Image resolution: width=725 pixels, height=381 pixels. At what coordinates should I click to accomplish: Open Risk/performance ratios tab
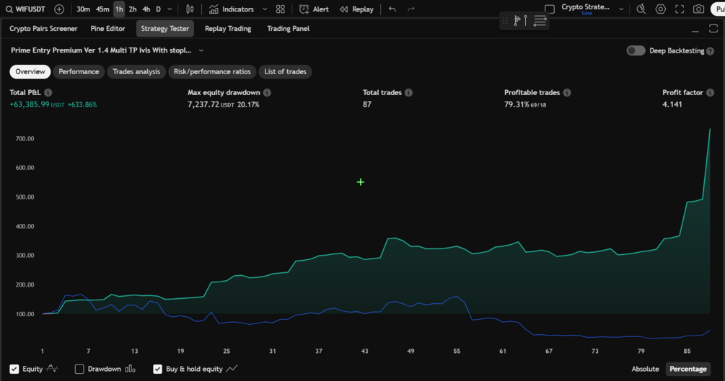pos(212,71)
